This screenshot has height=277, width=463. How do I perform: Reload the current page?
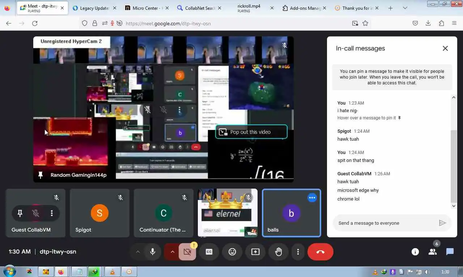pyautogui.click(x=35, y=23)
